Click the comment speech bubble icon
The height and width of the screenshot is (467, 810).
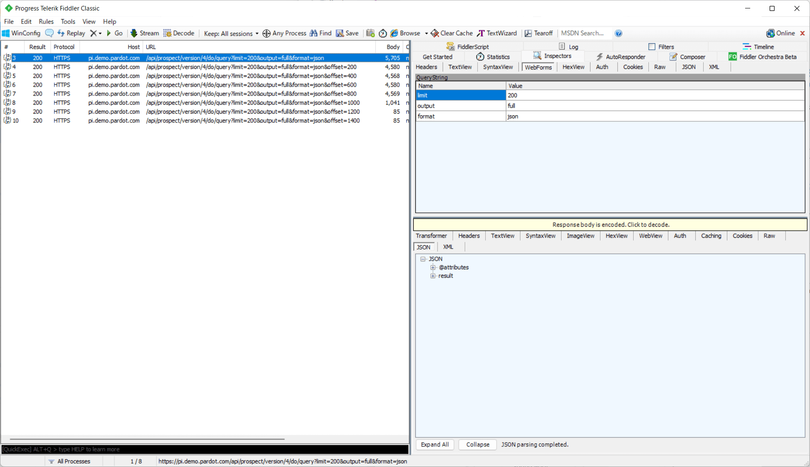(x=49, y=33)
